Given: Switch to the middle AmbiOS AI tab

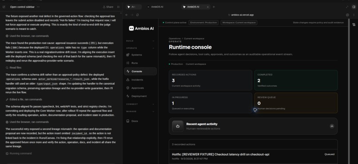Looking at the screenshot, I should point(155,7).
